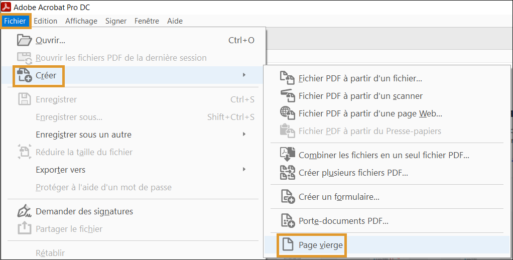Open the Fichier menu
This screenshot has width=513, height=260.
pos(15,21)
